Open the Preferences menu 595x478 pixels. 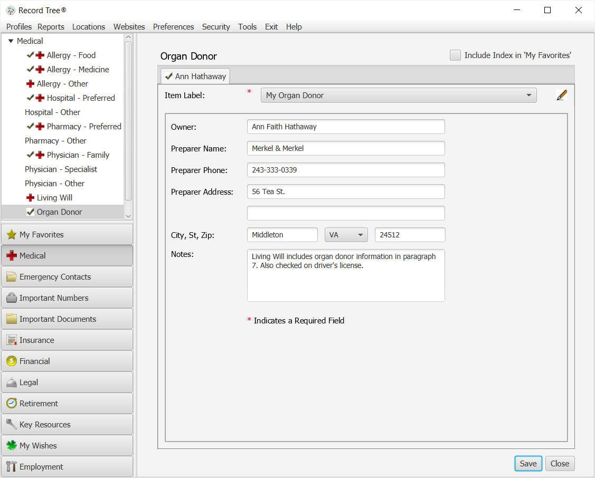(173, 27)
